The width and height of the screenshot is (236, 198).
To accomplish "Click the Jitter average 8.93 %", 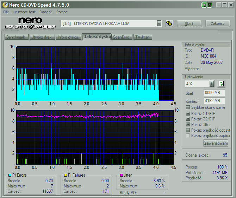I will point(159,181).
